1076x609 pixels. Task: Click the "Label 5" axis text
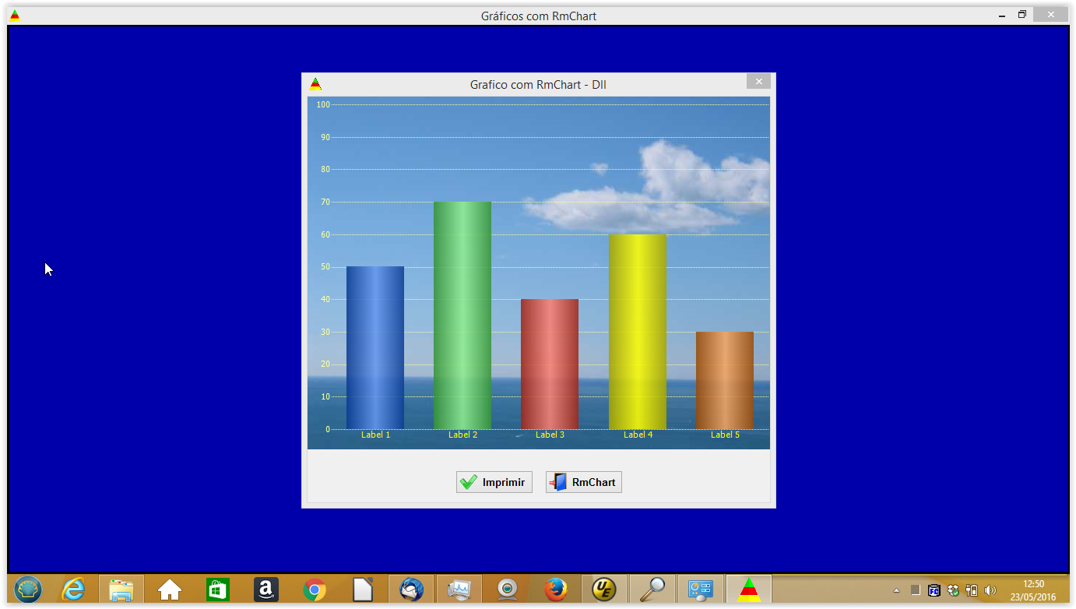point(726,435)
